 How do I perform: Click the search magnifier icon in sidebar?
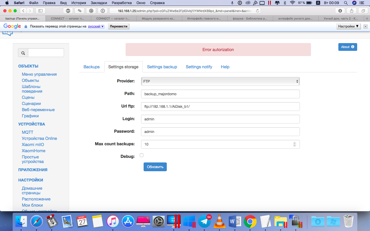23,53
